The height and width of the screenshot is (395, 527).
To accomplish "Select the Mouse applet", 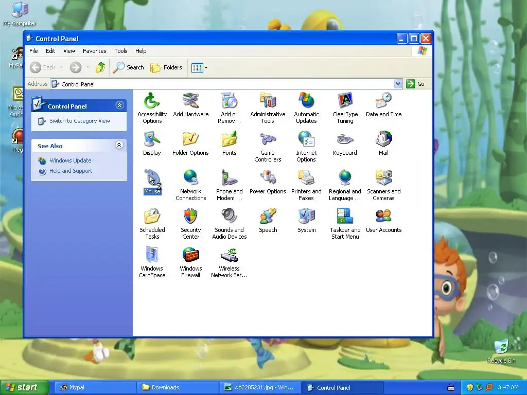I will coord(152,182).
